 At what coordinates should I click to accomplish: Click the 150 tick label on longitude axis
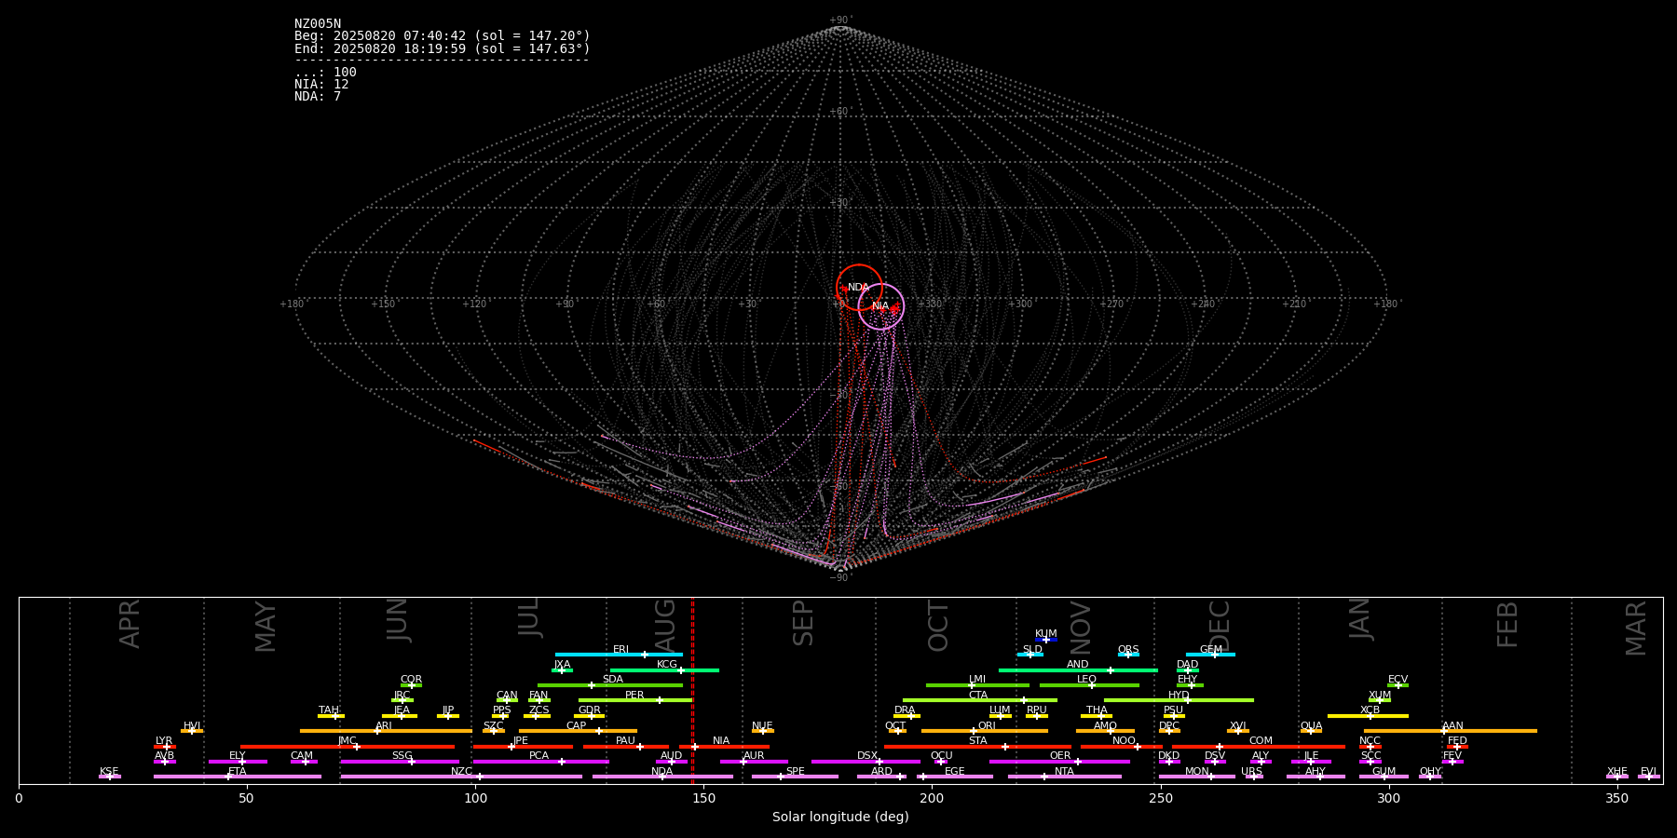pos(703,798)
